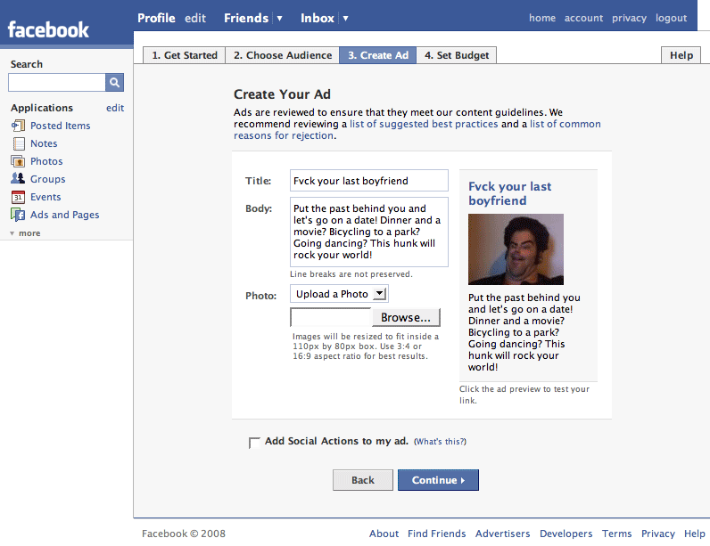Image resolution: width=710 pixels, height=546 pixels.
Task: Open the account link
Action: tap(583, 18)
